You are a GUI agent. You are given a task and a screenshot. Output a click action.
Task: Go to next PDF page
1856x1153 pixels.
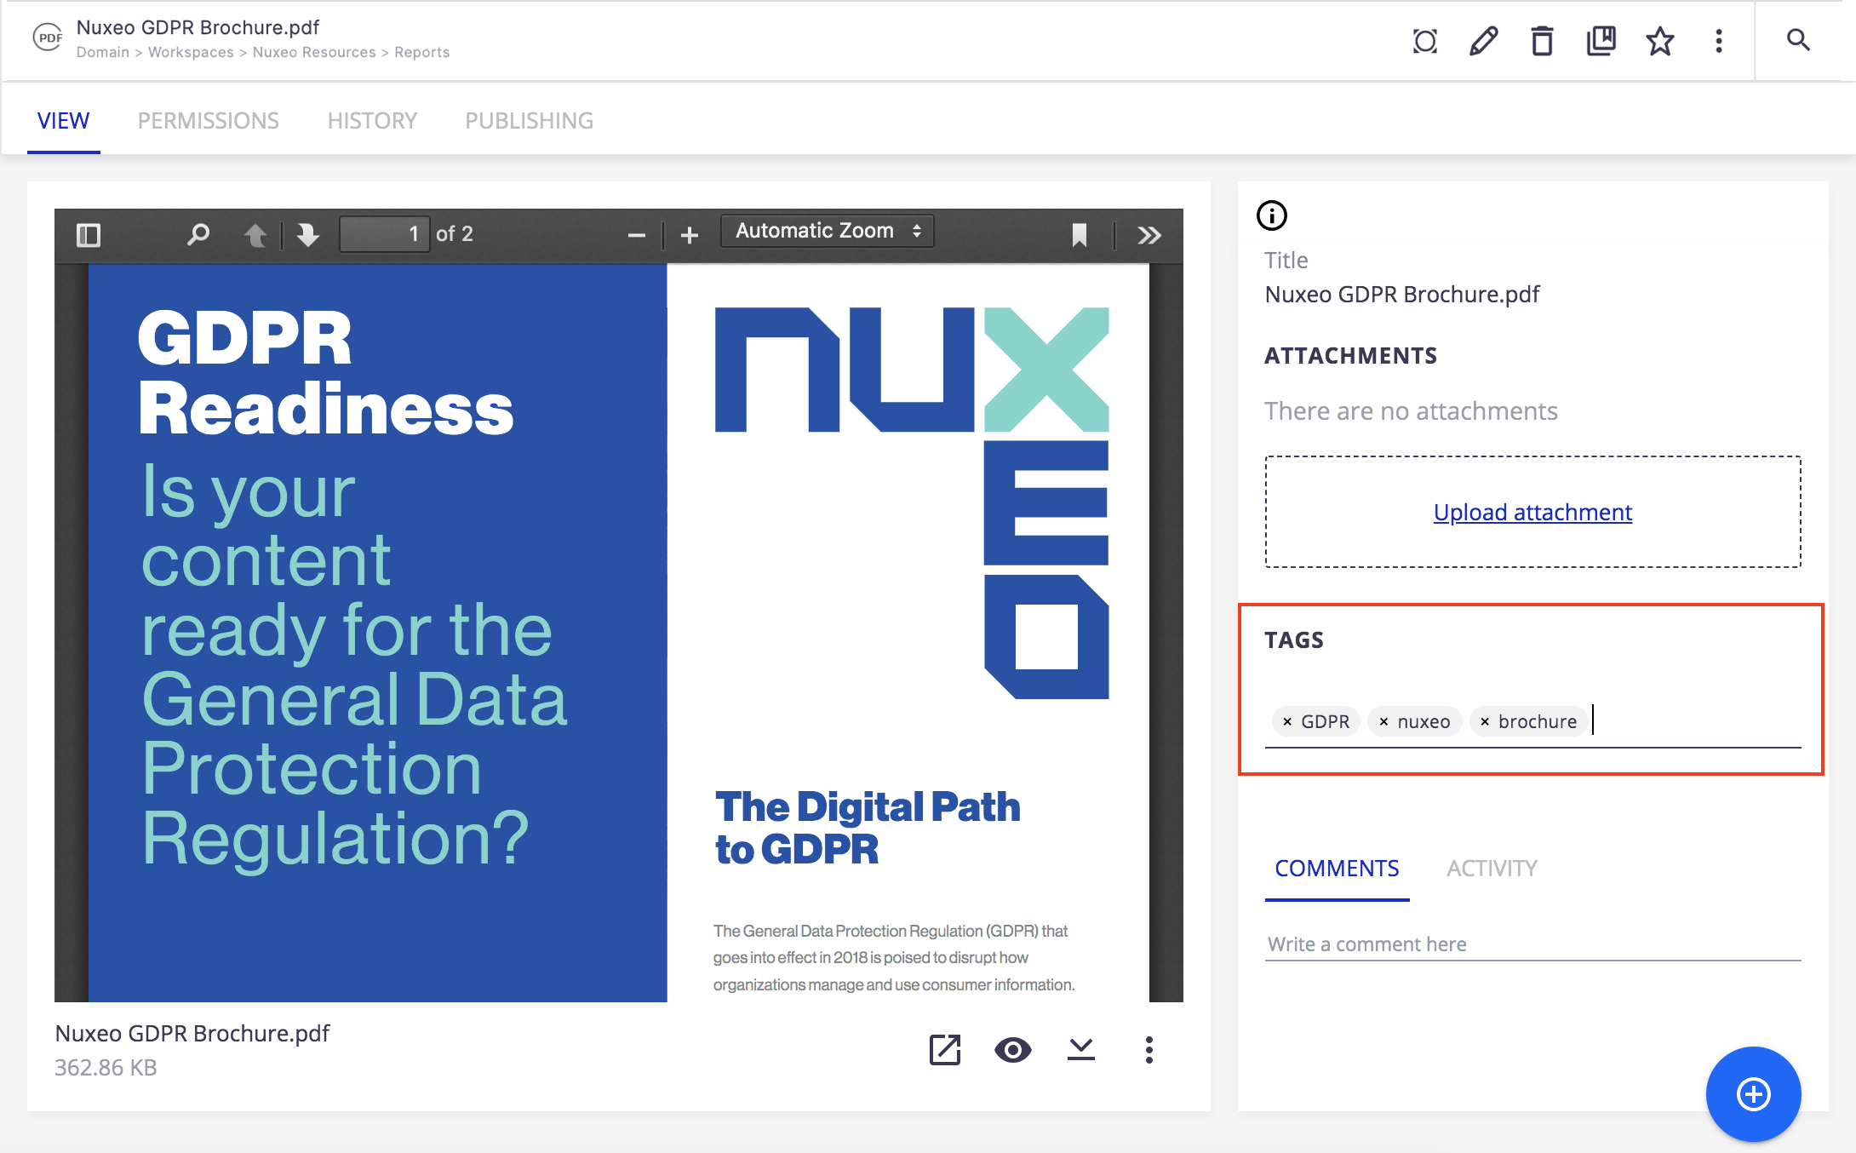point(308,234)
